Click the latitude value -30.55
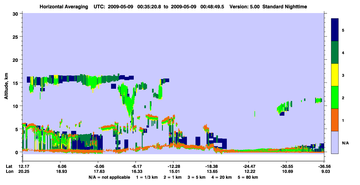The height and width of the screenshot is (185, 360). [286, 166]
